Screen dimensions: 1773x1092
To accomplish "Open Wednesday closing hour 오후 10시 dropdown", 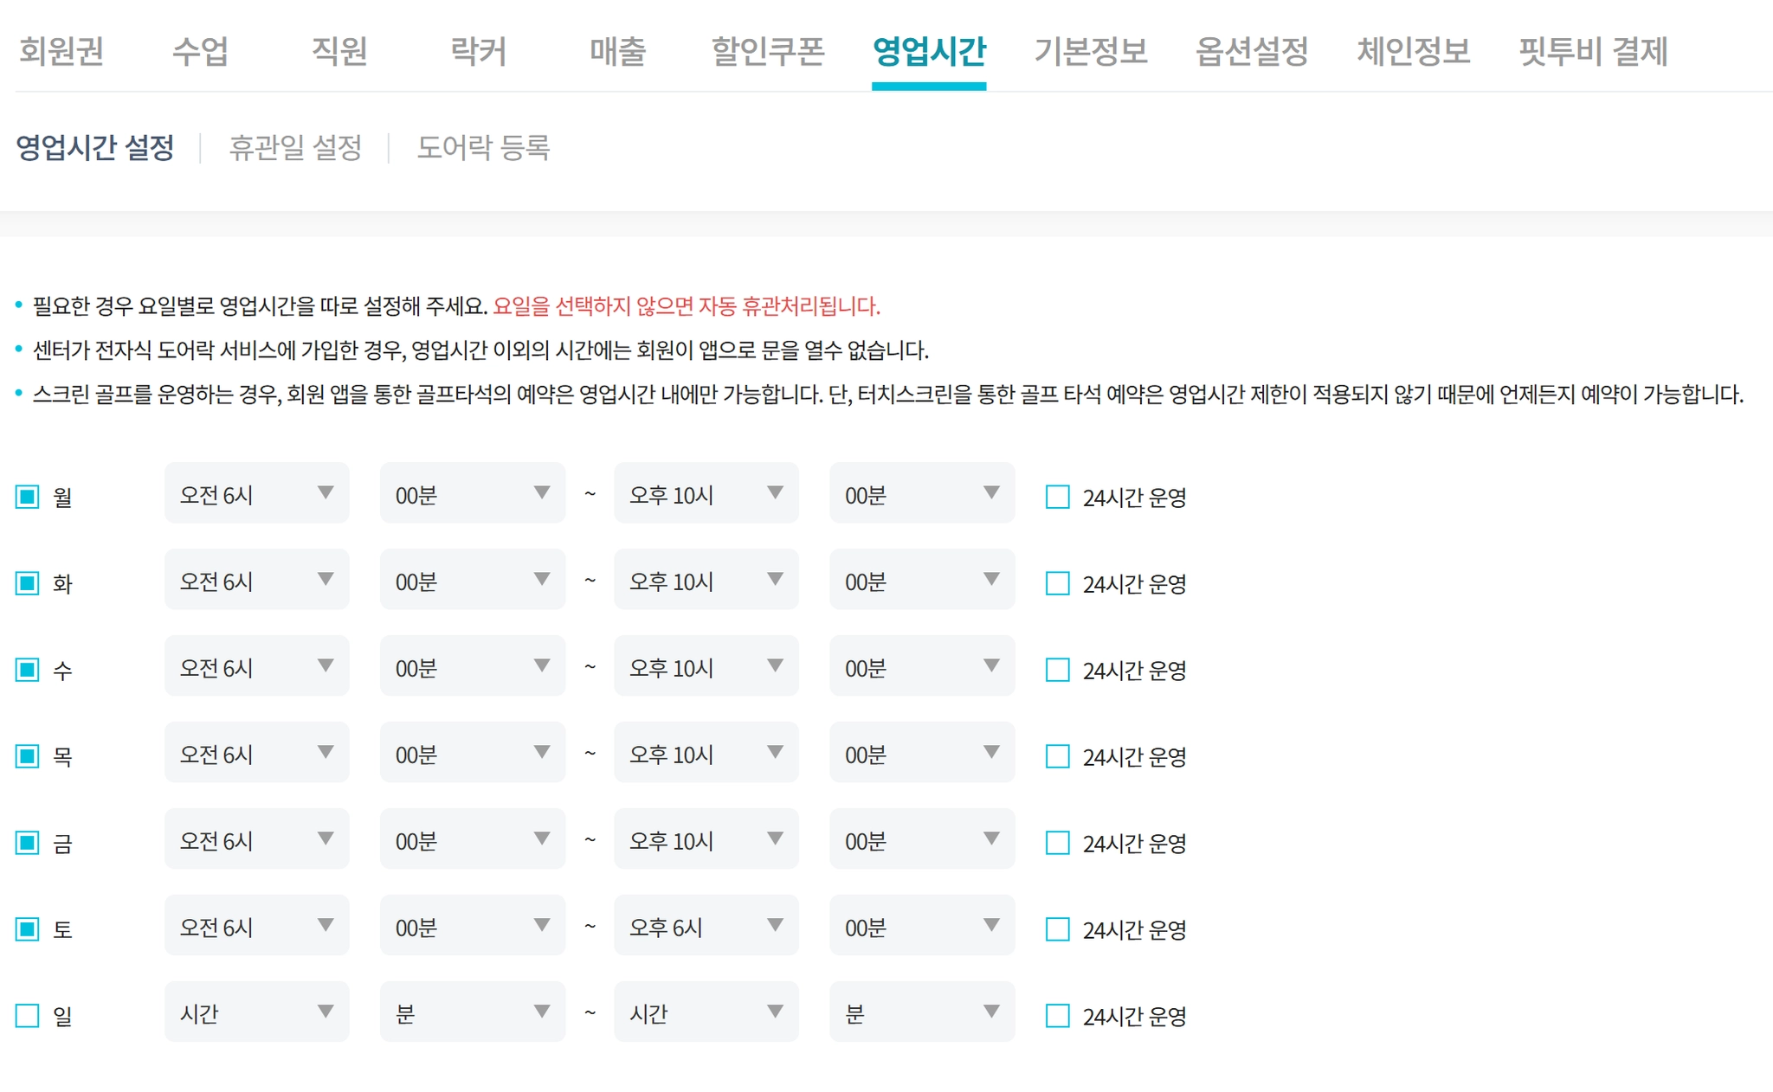I will click(706, 666).
